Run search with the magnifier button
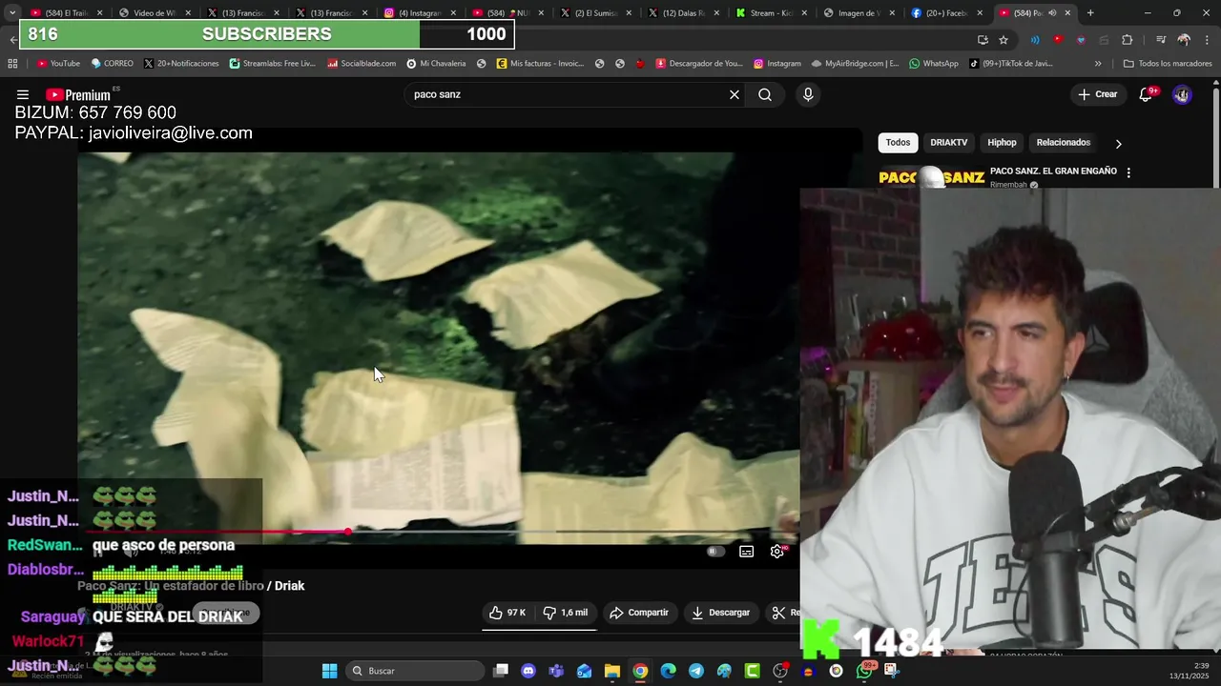This screenshot has width=1221, height=686. 765,94
